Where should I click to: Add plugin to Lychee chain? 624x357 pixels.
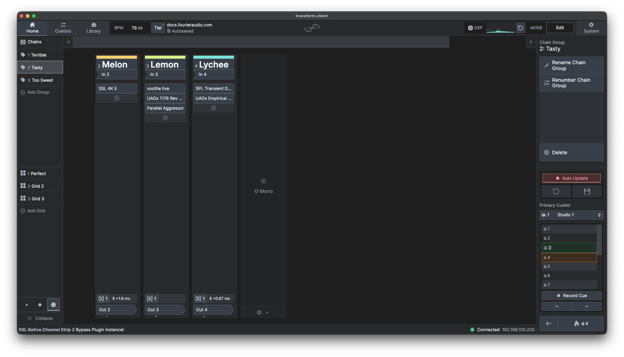214,108
